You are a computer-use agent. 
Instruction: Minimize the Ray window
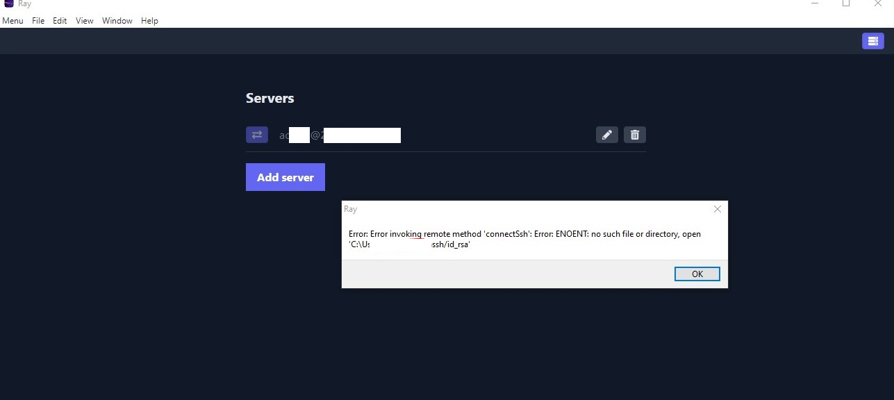click(x=813, y=4)
